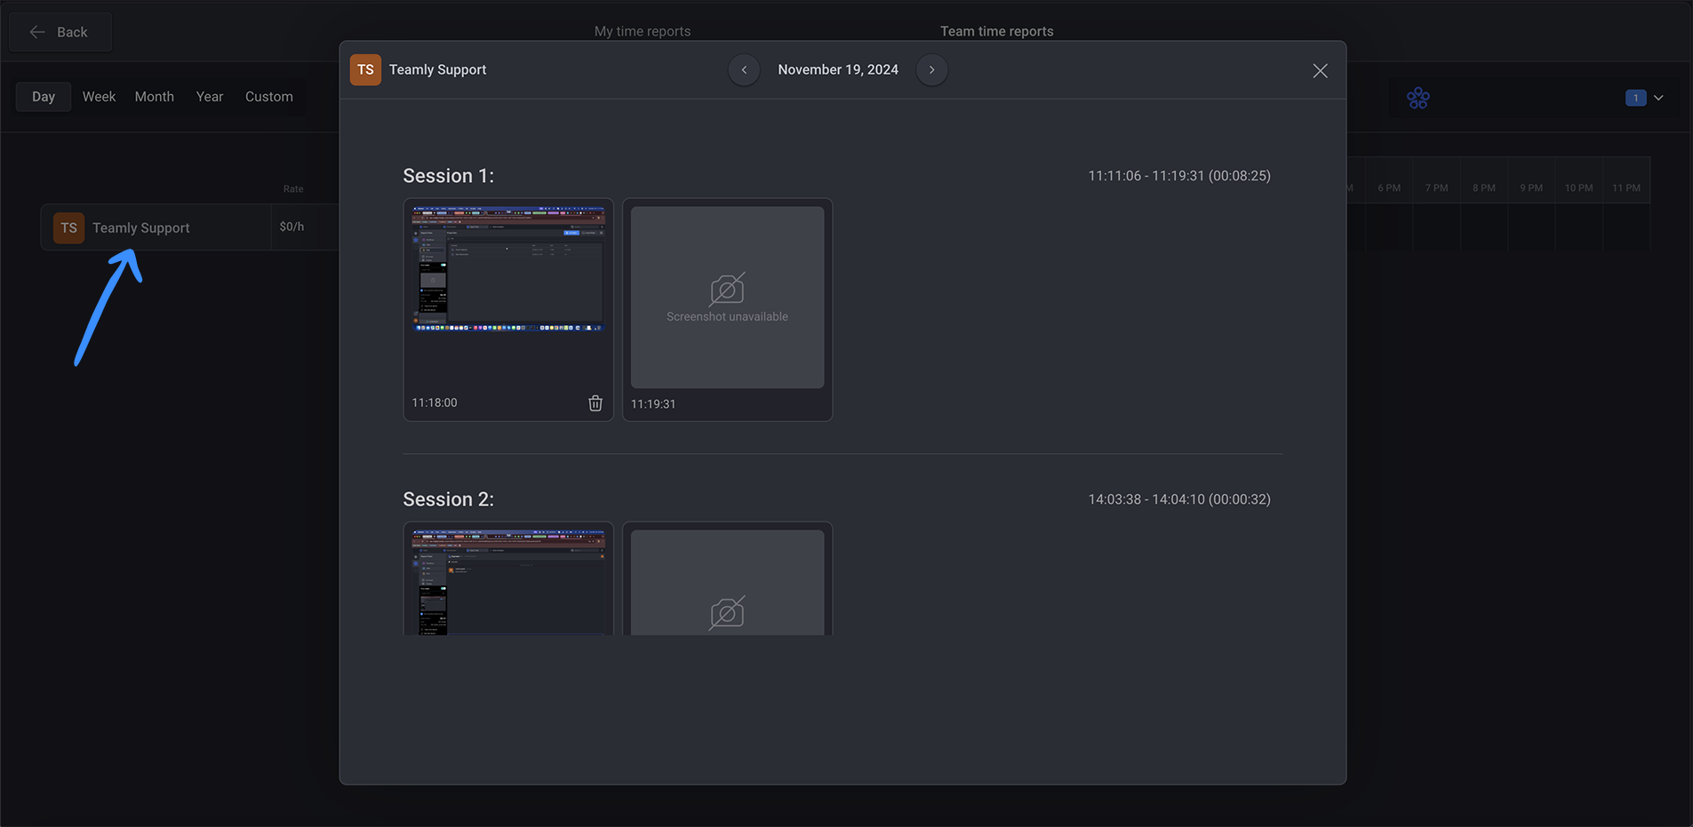Select Teamly Support row in team list
This screenshot has width=1693, height=827.
coord(189,227)
